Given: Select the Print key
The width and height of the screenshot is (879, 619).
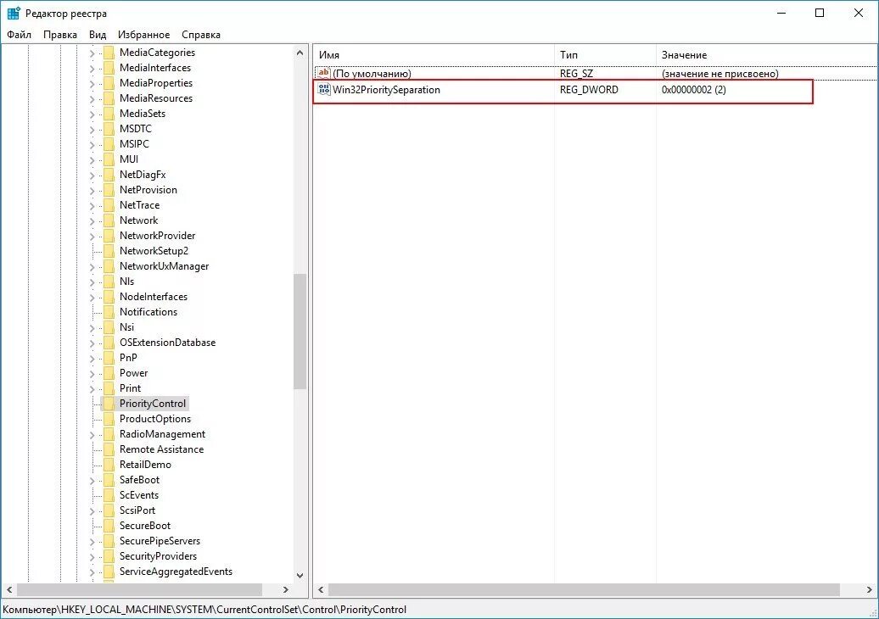Looking at the screenshot, I should pos(130,388).
